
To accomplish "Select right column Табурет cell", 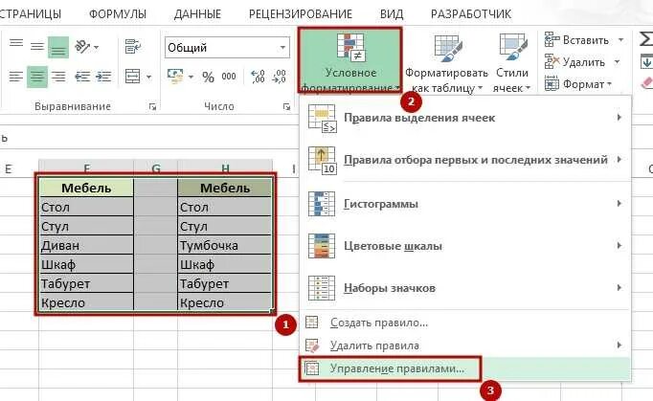I will 225,283.
